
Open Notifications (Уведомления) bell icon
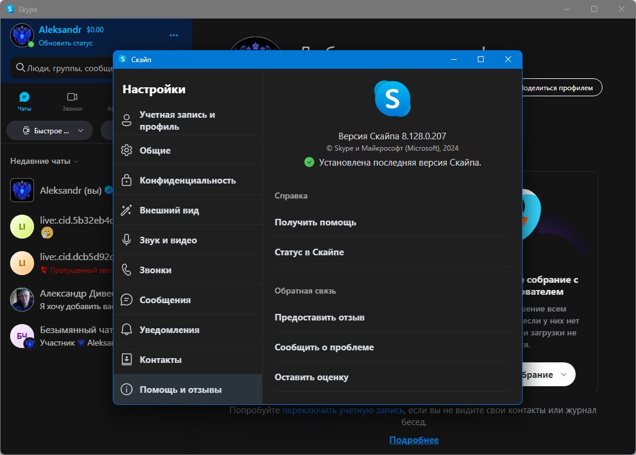coord(127,329)
